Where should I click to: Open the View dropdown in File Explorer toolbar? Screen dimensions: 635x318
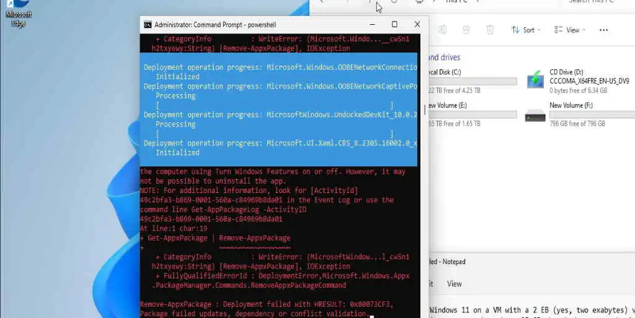[570, 30]
